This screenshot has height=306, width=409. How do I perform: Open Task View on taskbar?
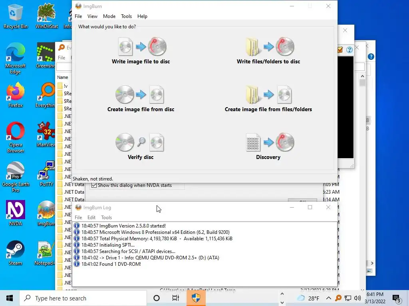click(176, 298)
